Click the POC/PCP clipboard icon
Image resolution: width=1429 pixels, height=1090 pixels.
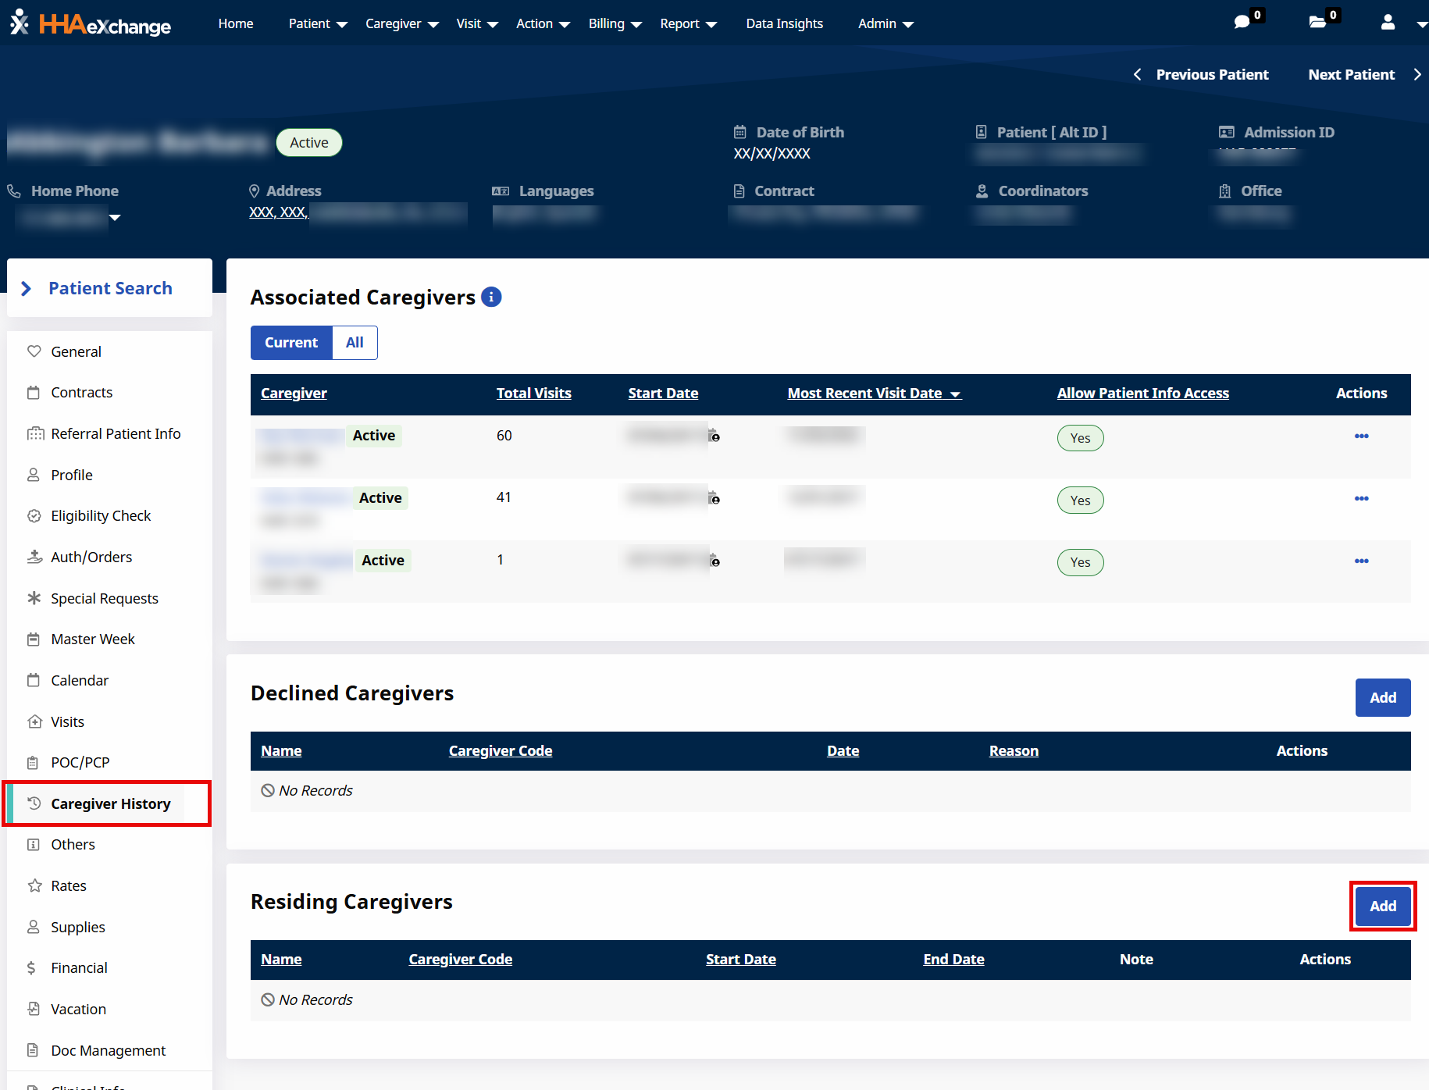point(33,763)
